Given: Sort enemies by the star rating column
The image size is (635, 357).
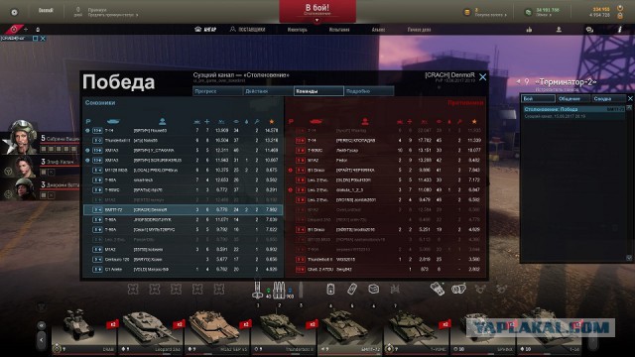Looking at the screenshot, I should (474, 121).
